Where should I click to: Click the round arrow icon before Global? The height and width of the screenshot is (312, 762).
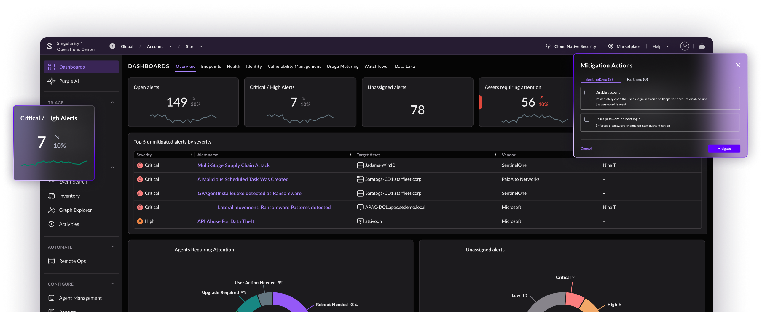point(112,46)
